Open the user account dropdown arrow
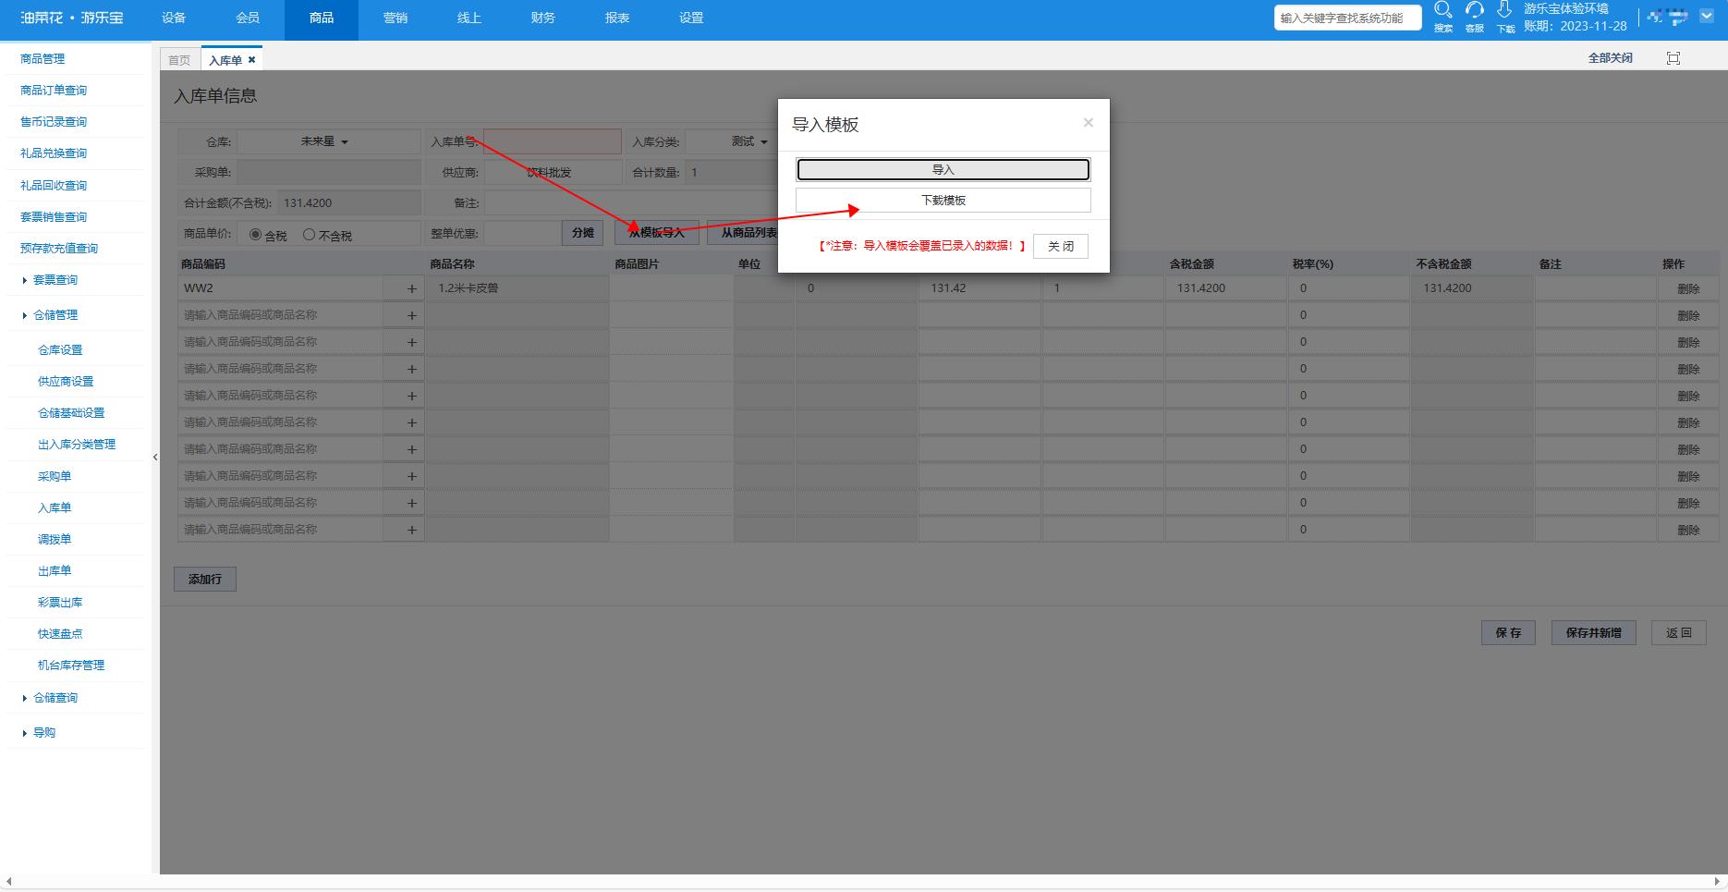 pos(1706,16)
